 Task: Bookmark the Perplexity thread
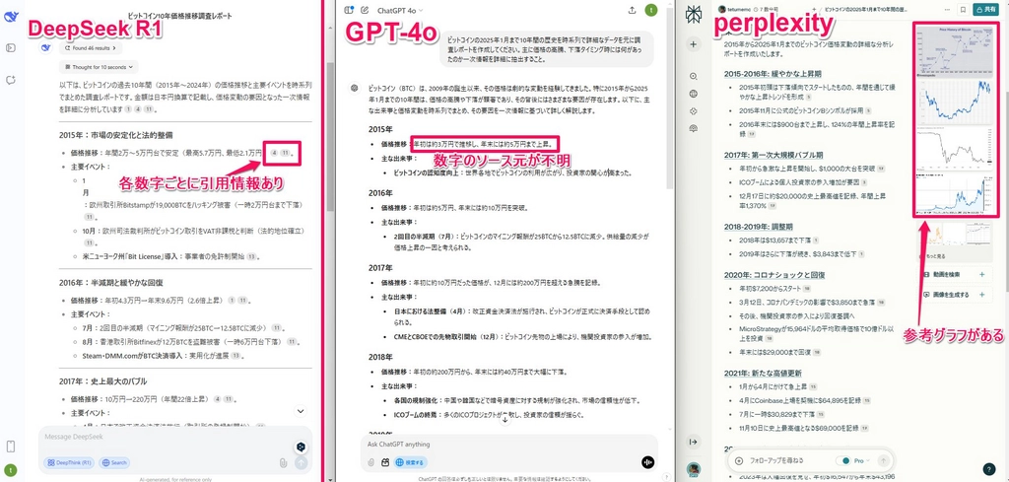(x=963, y=10)
